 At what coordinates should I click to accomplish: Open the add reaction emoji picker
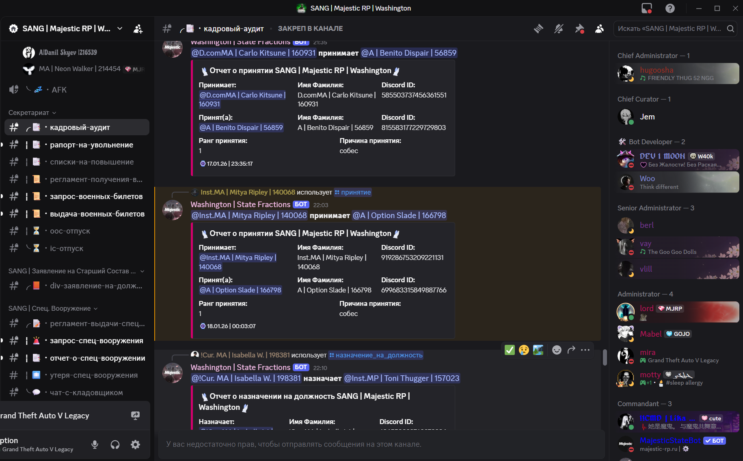point(557,350)
